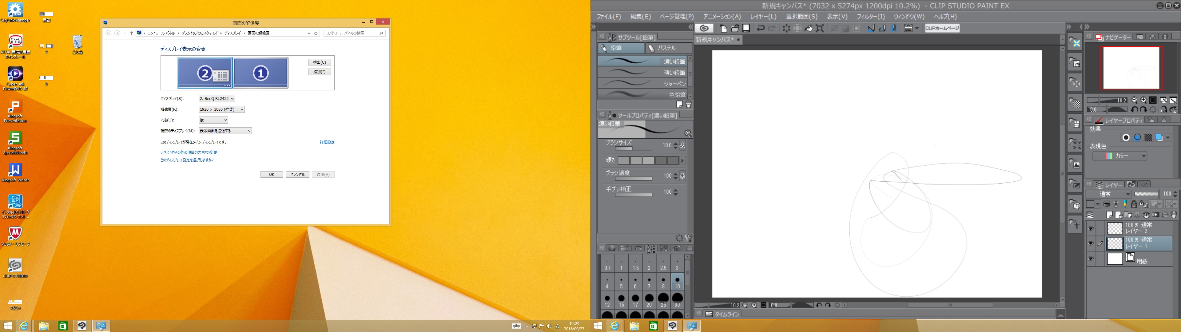Open the 解像度 resolution dropdown
The image size is (1181, 332).
221,109
